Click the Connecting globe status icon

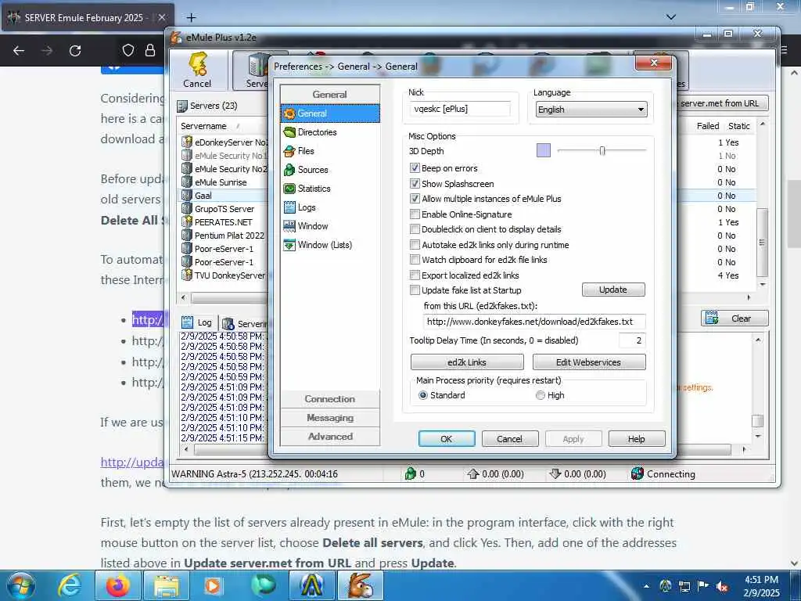tap(637, 473)
